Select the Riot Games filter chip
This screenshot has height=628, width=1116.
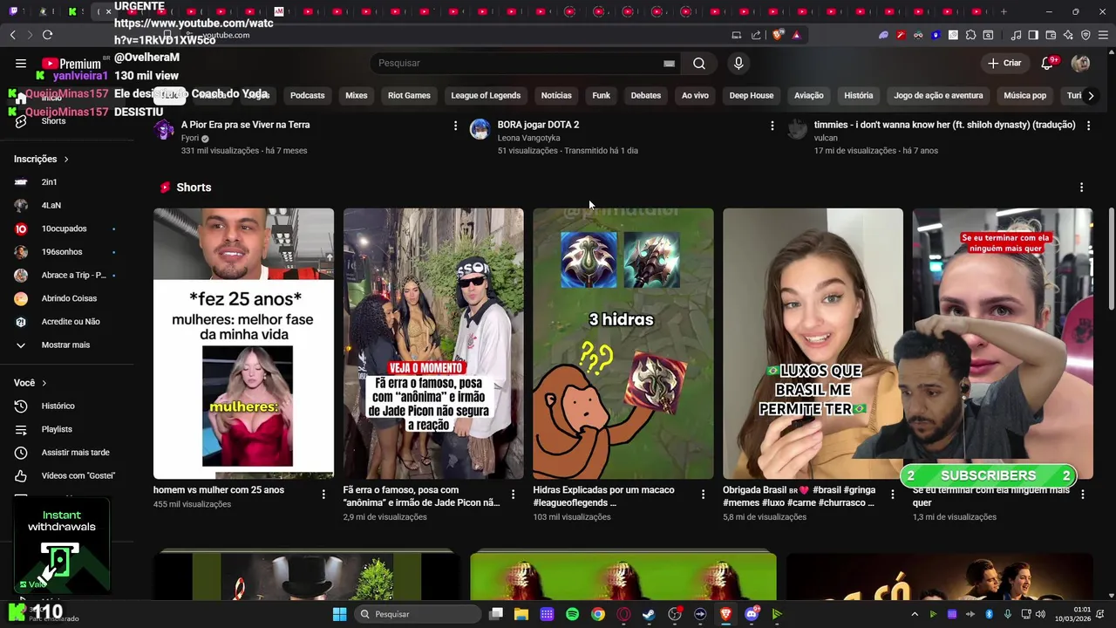(x=409, y=95)
